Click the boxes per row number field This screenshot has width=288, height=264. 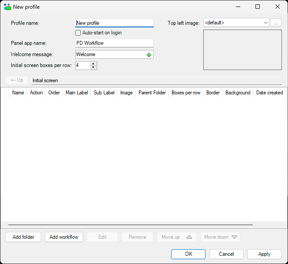83,65
